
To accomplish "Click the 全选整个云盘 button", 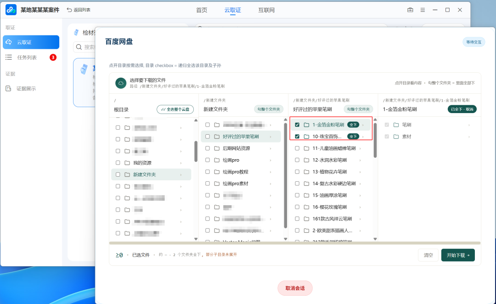I will coord(175,109).
